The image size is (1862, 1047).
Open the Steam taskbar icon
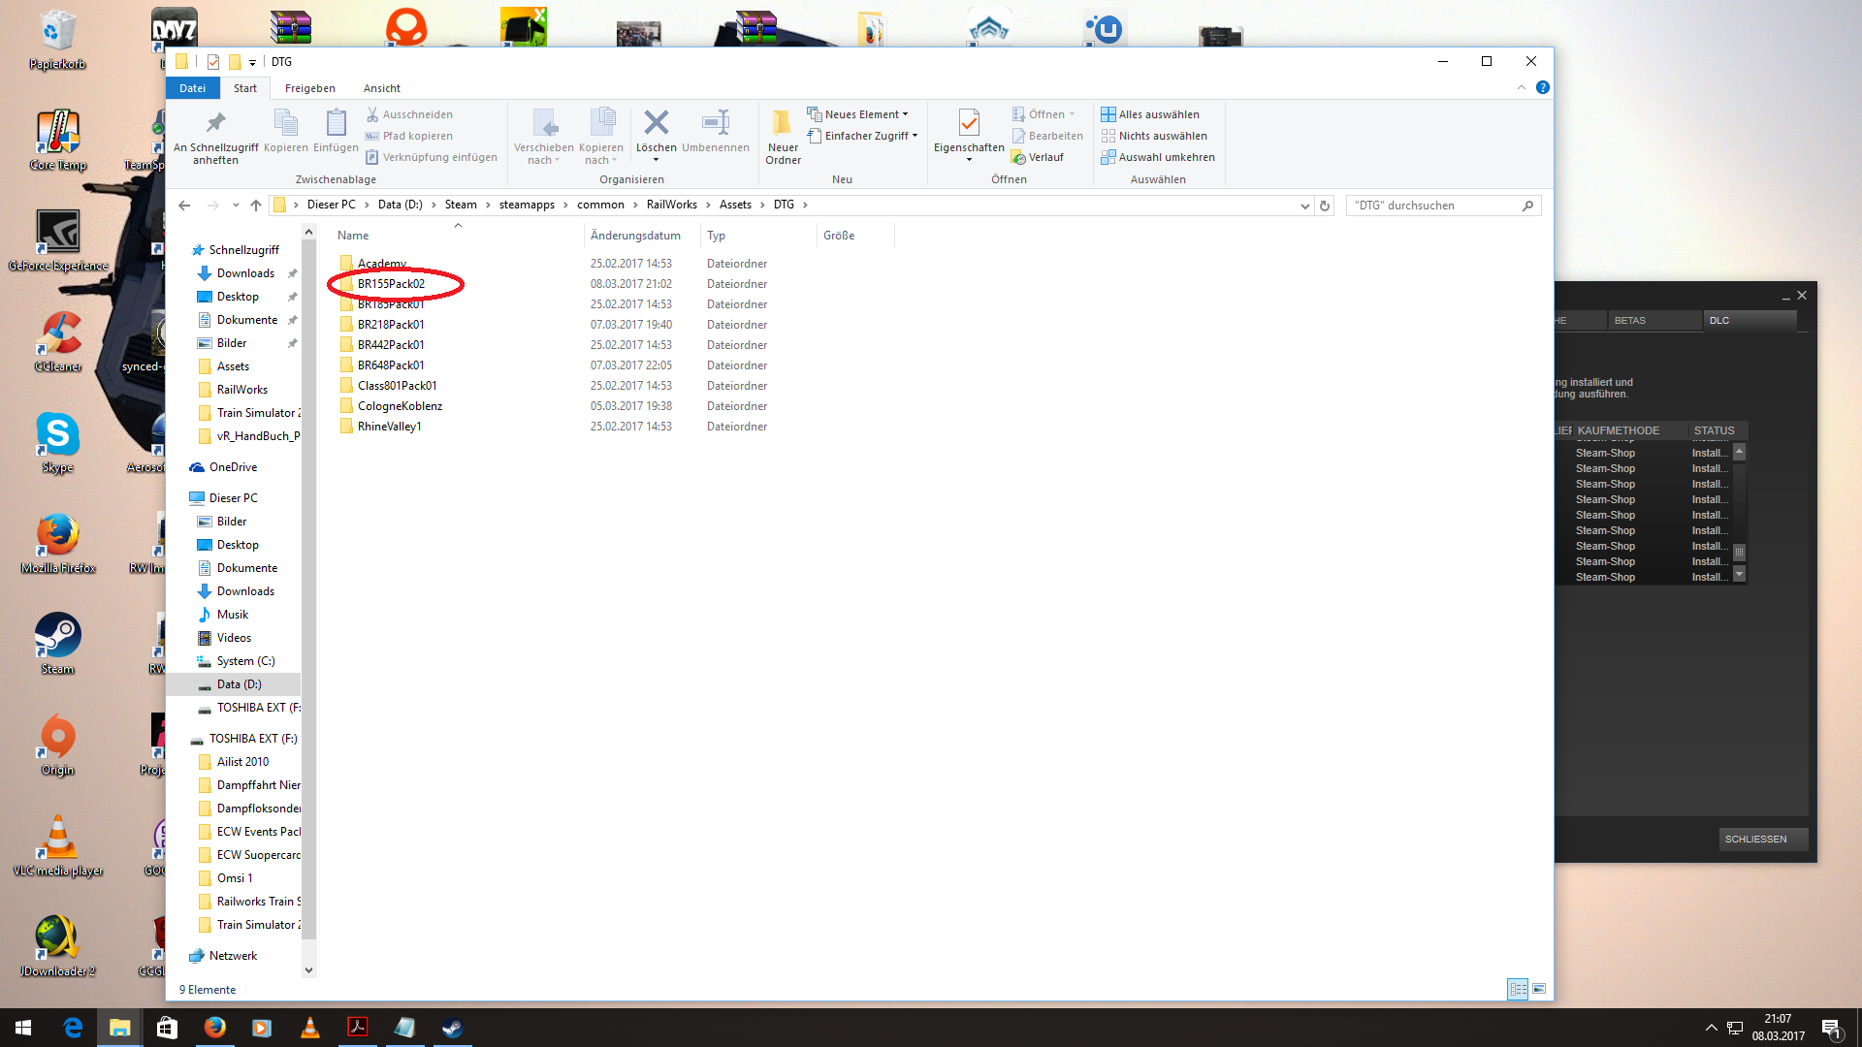click(452, 1028)
